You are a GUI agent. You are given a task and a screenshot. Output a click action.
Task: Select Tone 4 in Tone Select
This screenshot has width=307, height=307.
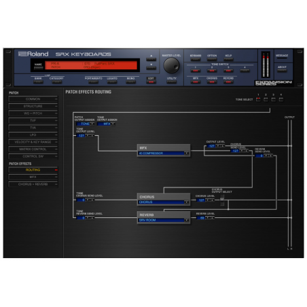coord(281,99)
